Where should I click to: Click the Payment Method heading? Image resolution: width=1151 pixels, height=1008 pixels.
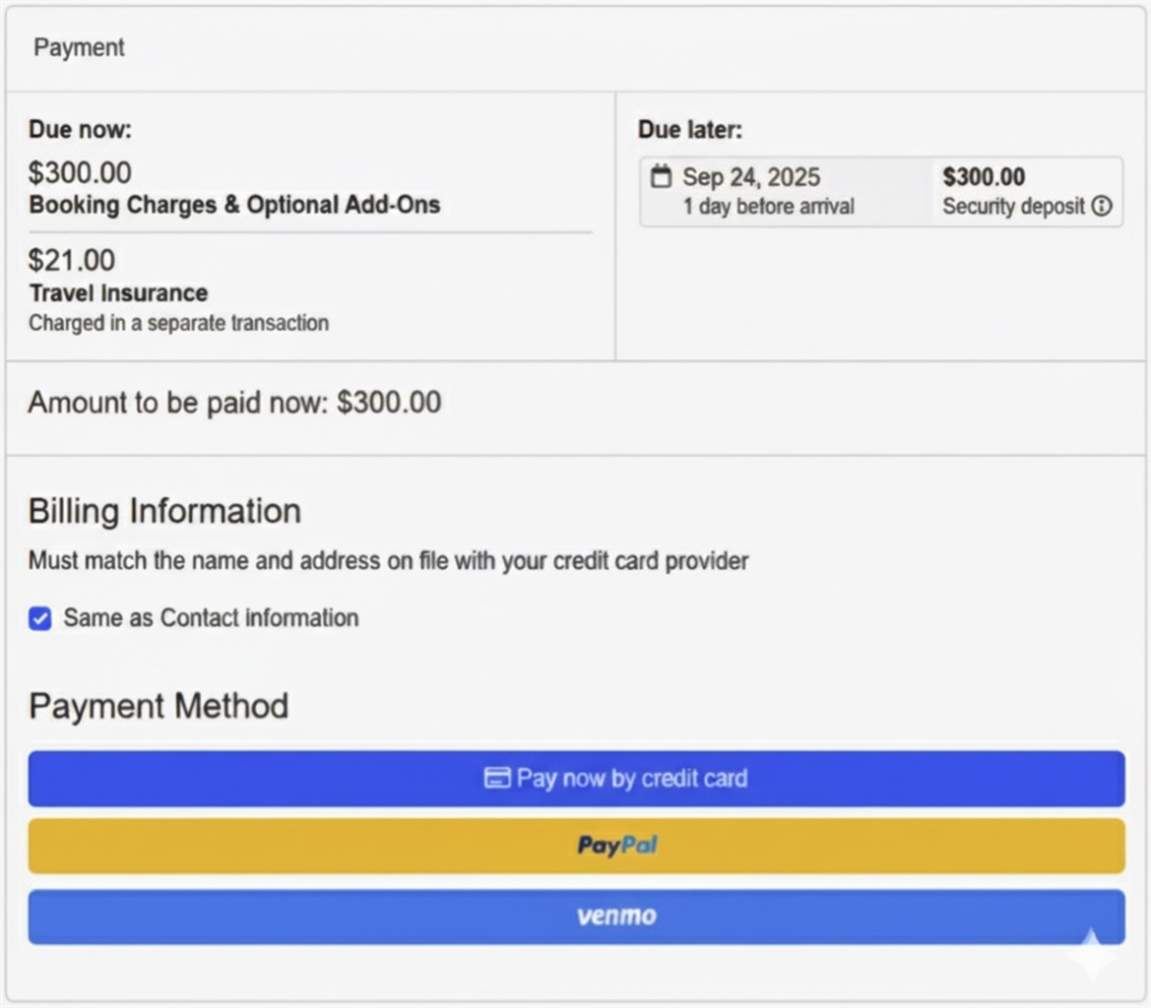(x=159, y=706)
